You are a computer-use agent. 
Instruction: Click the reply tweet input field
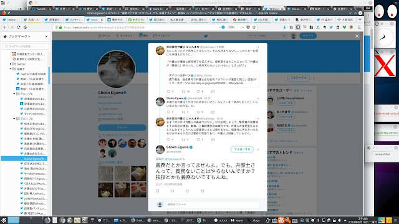[213, 205]
